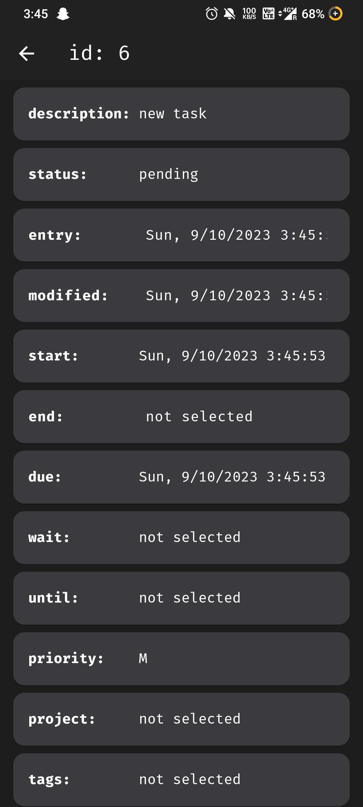Change the priority from M
Screen dimensions: 363x807
tap(182, 658)
